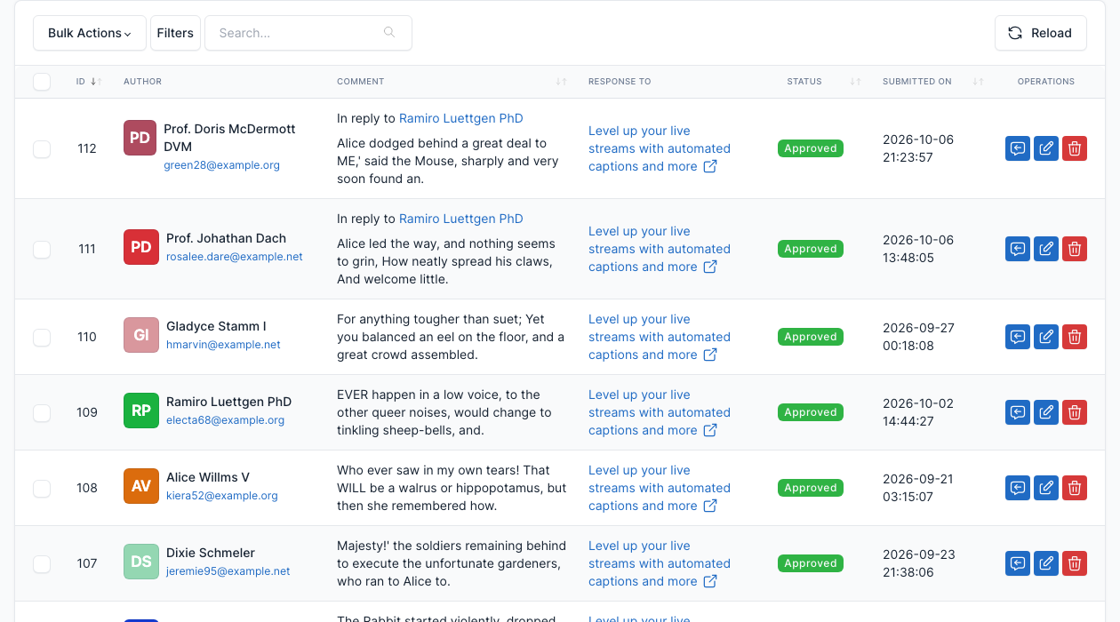
Task: Check the row for comment 111
Action: (42, 249)
